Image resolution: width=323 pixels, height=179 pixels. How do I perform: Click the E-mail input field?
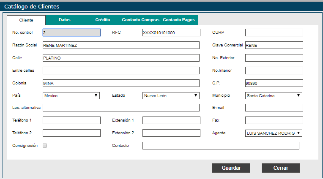click(x=274, y=108)
